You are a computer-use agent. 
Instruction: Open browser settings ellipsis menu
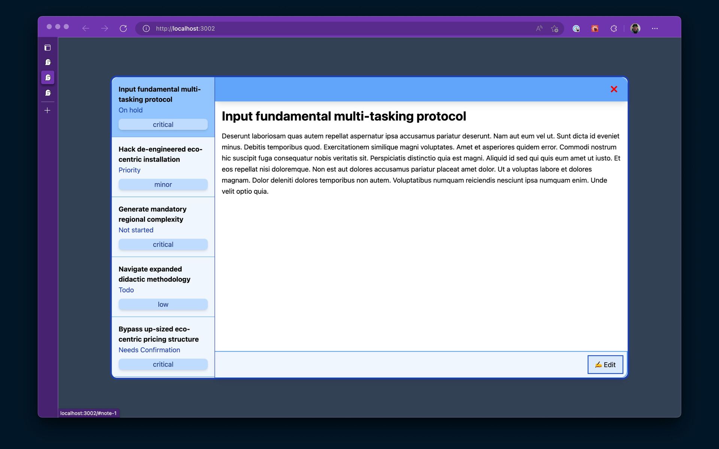tap(655, 28)
